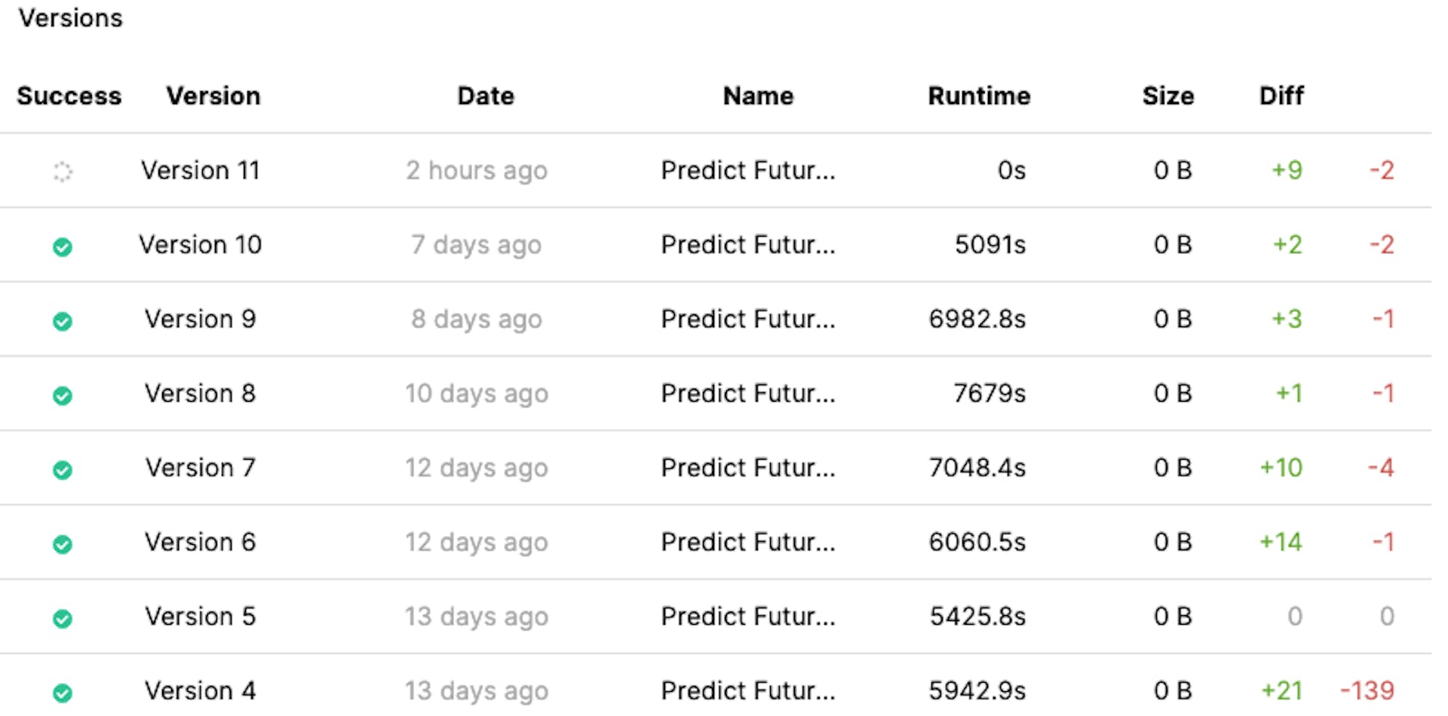View the -139 deletions diff for Version 4

(1367, 690)
